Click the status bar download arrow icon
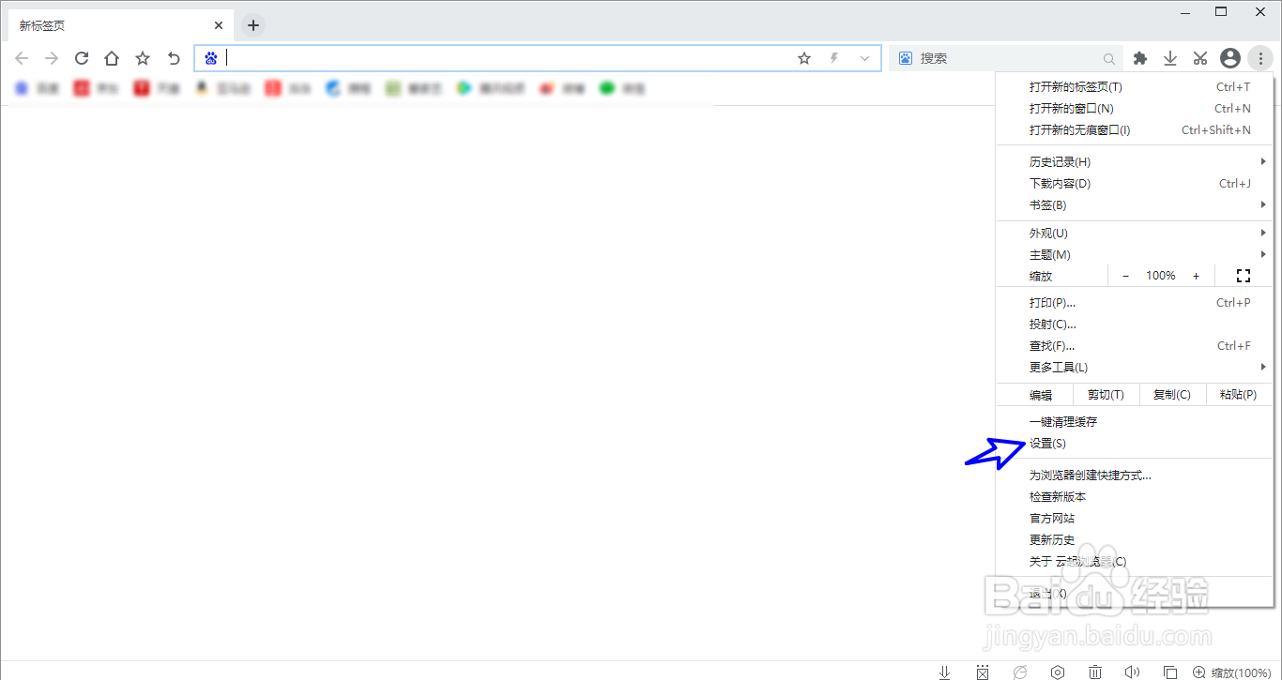Viewport: 1282px width, 680px height. [945, 672]
